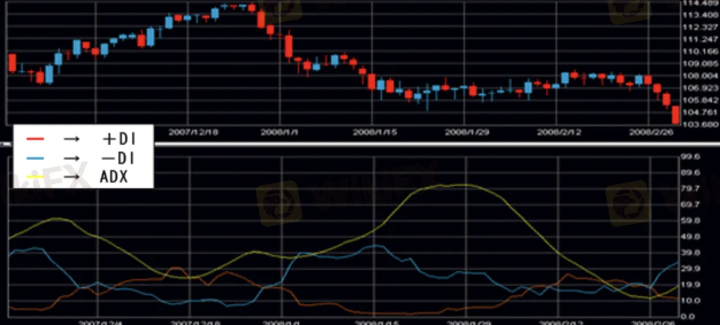Click the 99.6 indicator axis value
720x325 pixels.
(690, 157)
